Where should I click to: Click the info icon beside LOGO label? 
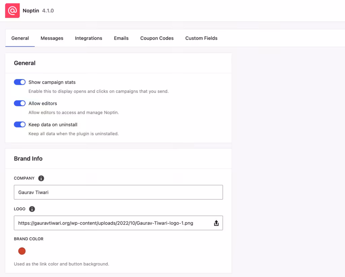(32, 209)
